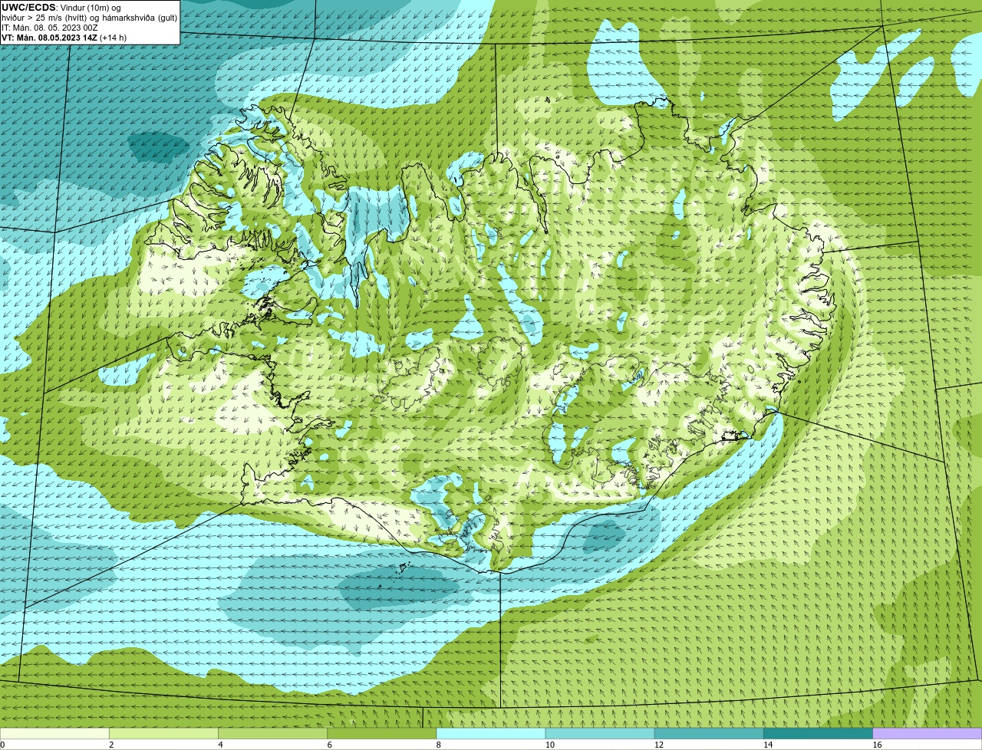Image resolution: width=982 pixels, height=750 pixels.
Task: Click the legend scale label '16'
Action: 877,745
